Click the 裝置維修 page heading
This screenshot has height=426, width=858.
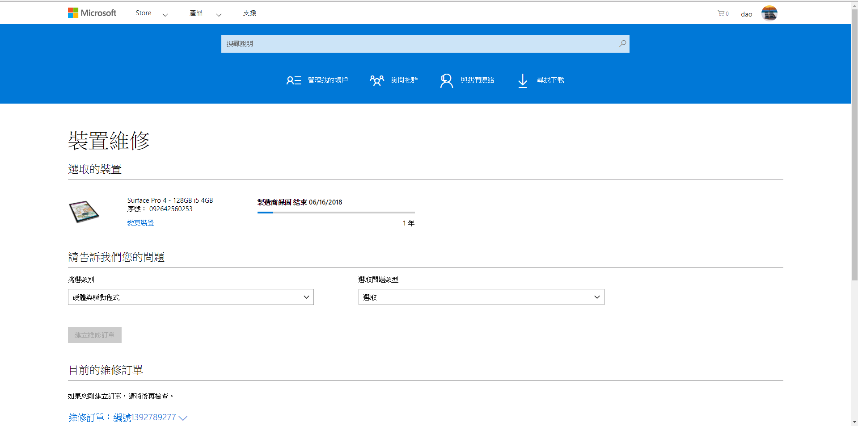point(109,140)
